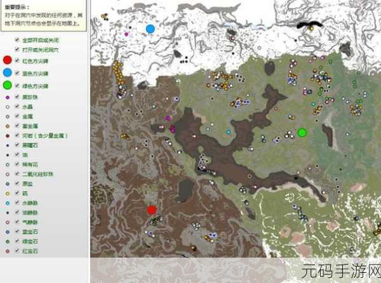
Task: Toggle the 全部开启或关闭 checkbox
Action: [x=17, y=40]
